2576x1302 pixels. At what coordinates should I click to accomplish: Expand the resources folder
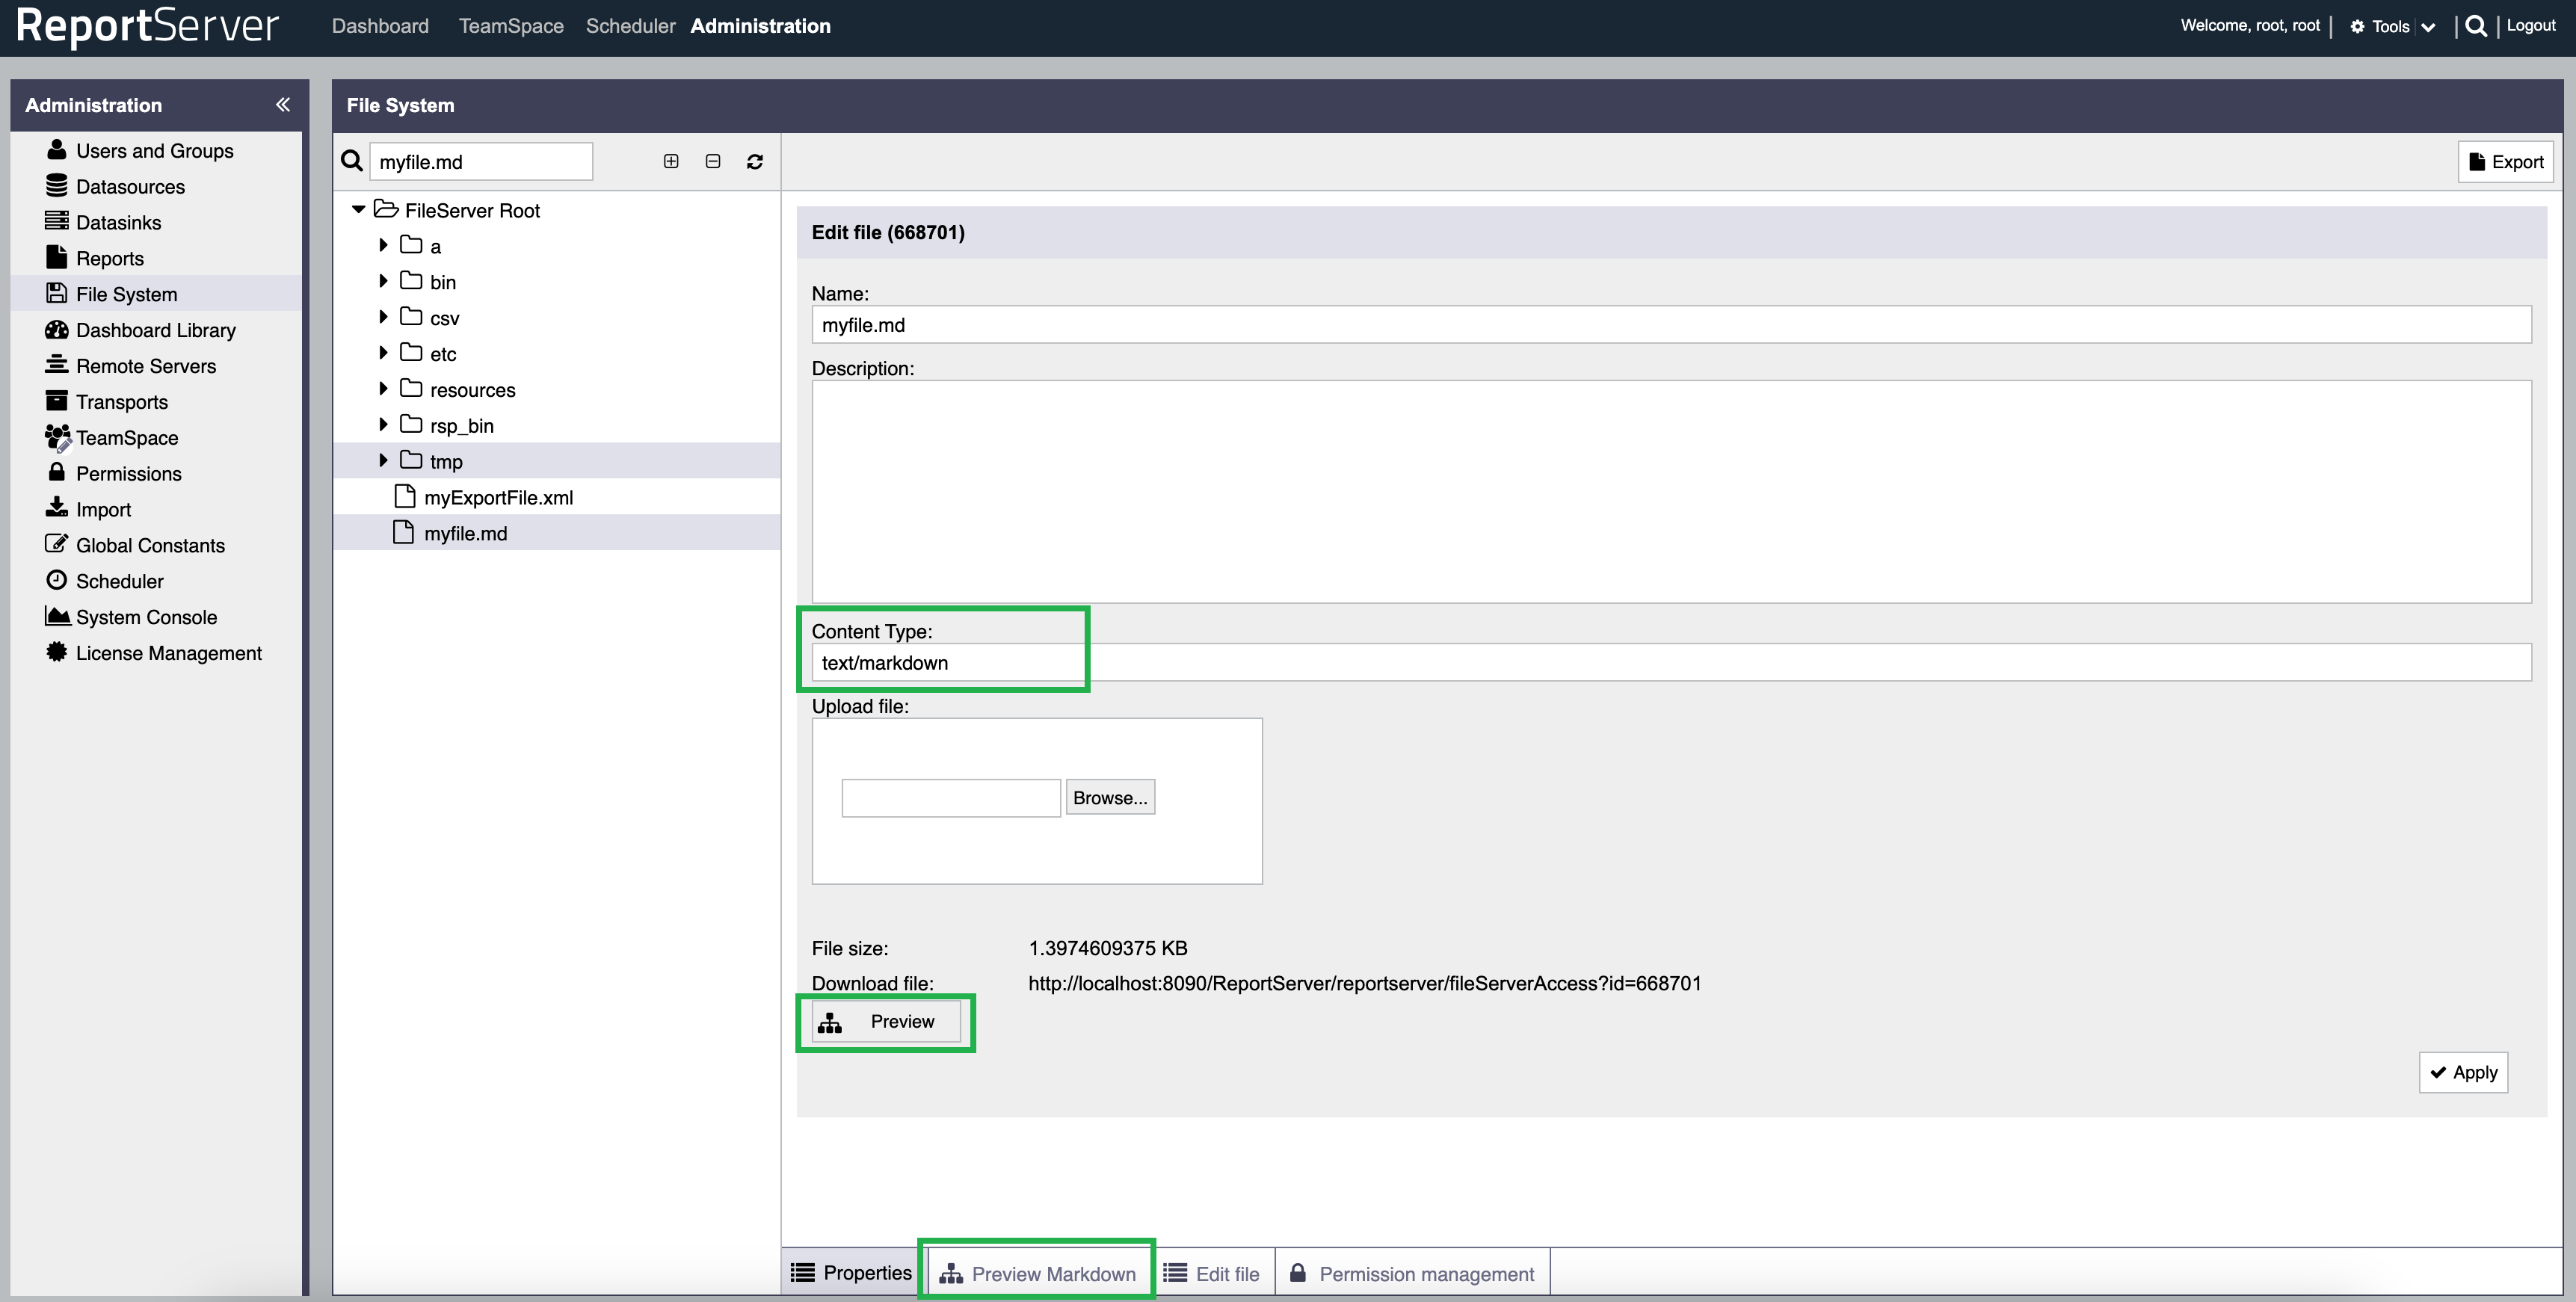point(383,389)
